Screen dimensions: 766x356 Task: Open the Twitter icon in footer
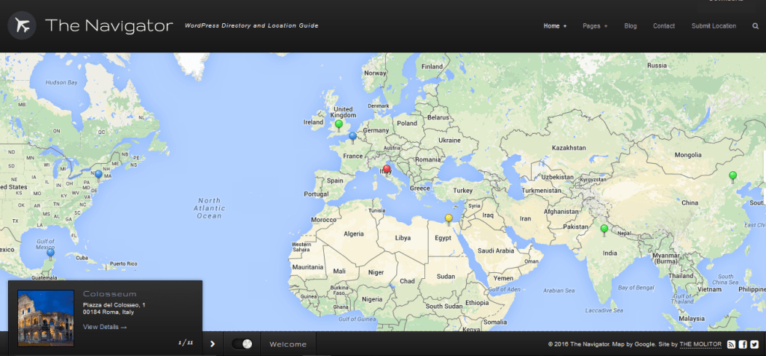click(754, 344)
